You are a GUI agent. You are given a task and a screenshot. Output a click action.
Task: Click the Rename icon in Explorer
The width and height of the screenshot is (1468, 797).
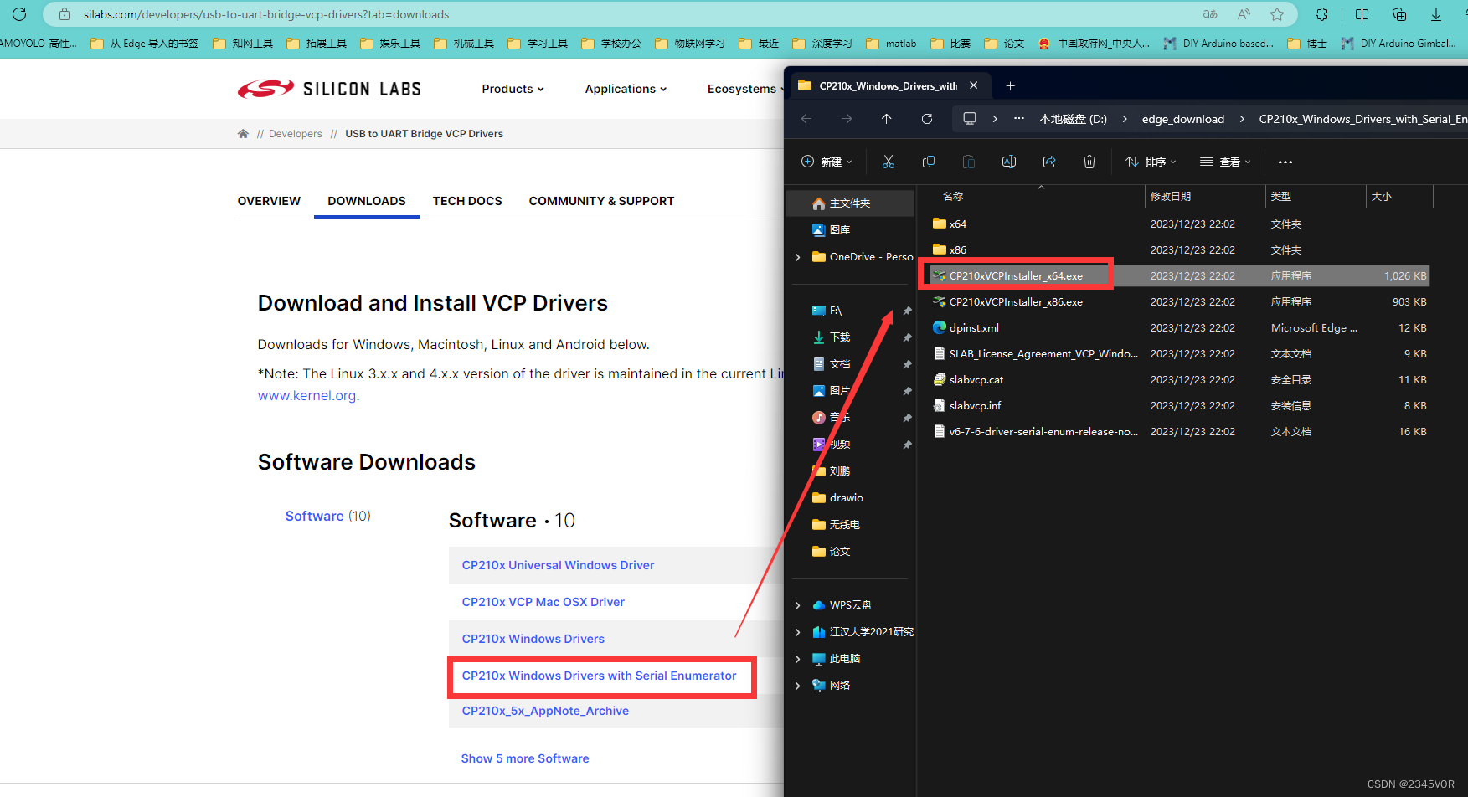tap(1009, 162)
